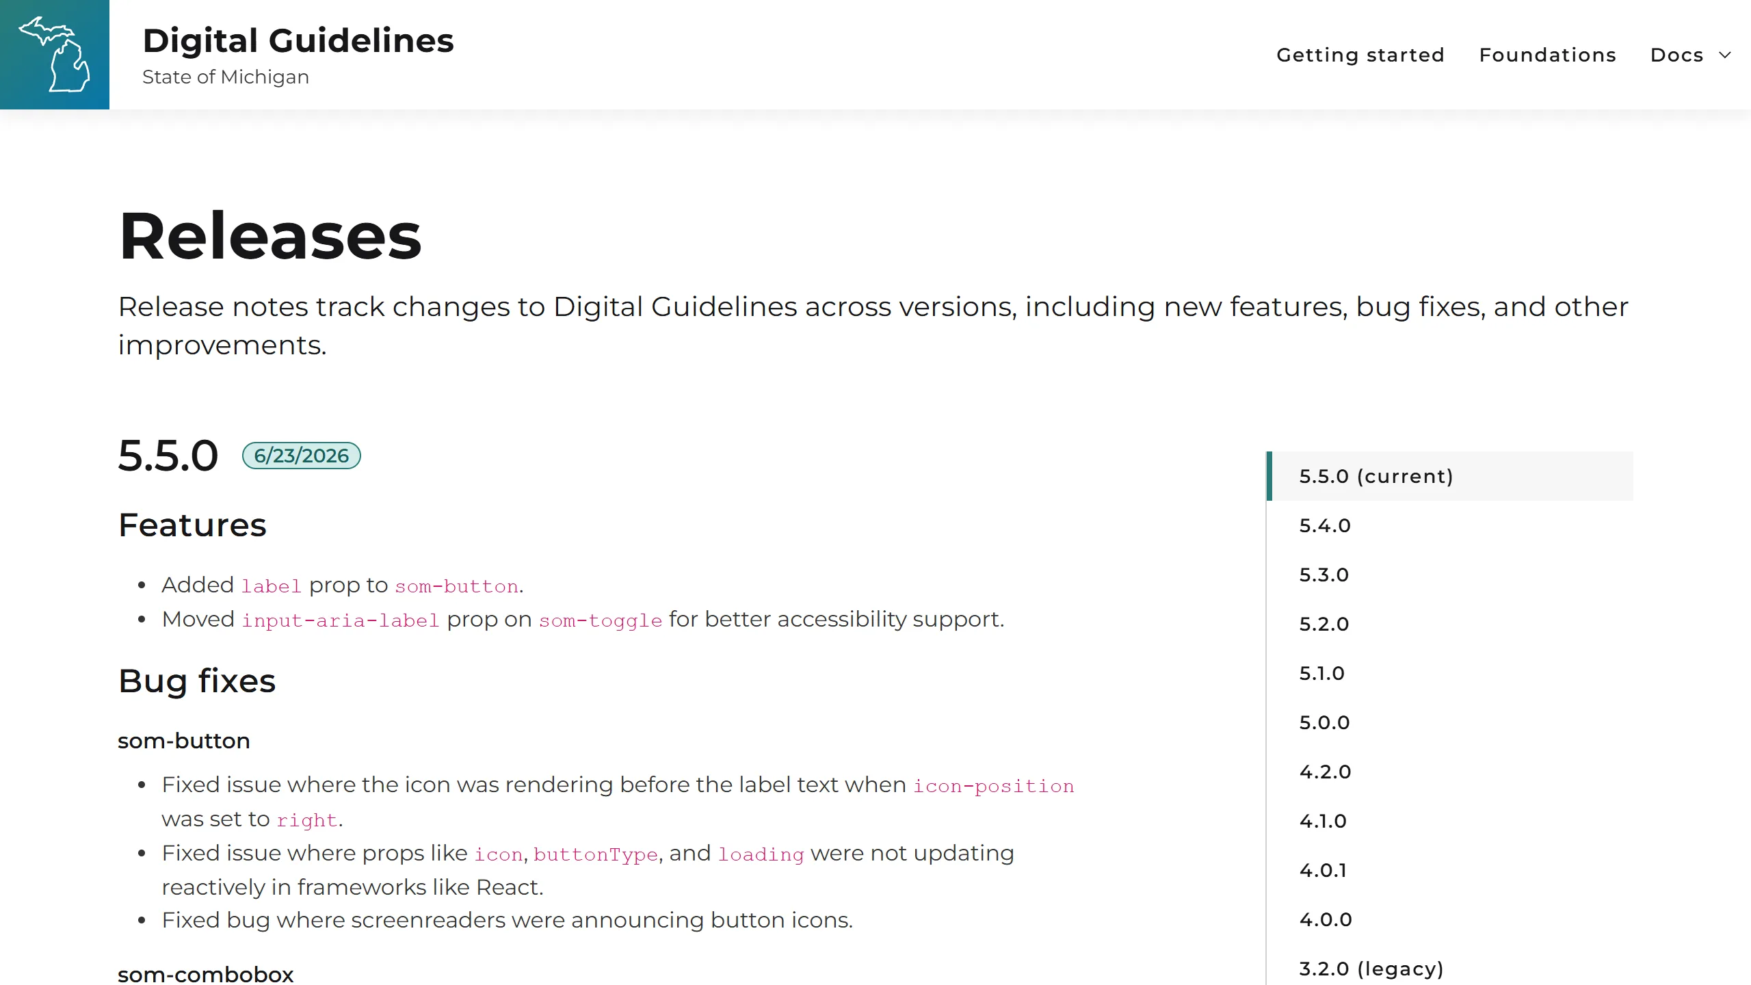1751x985 pixels.
Task: Jump to version 4.2.0 release notes
Action: tap(1450, 772)
